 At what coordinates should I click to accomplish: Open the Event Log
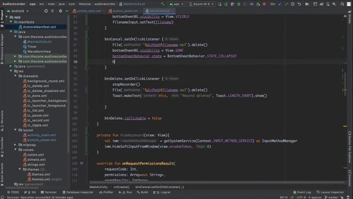coord(302,192)
